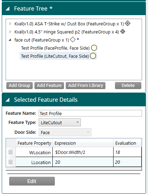Image resolution: width=148 pixels, height=194 pixels.
Task: Click the clipboard icon in LLocation row
Action: click(x=11, y=162)
